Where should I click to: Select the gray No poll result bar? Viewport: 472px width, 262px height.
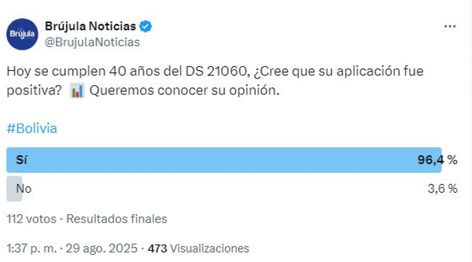(14, 189)
